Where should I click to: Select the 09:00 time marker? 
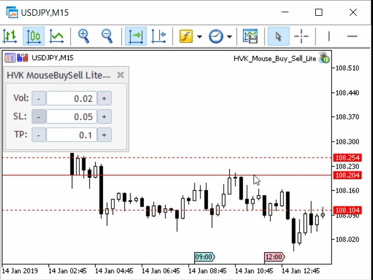pos(205,257)
